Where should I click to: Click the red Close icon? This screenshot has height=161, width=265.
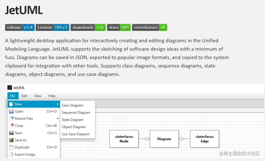coord(11,126)
